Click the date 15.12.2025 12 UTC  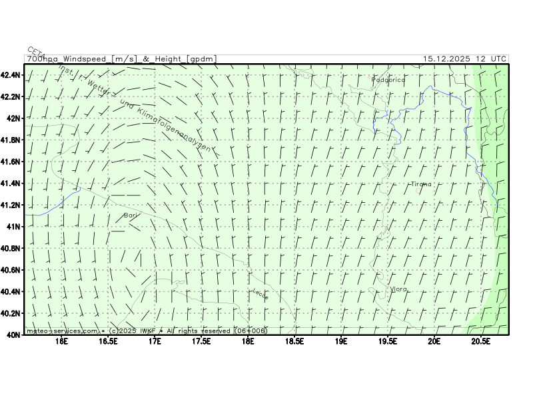(464, 59)
